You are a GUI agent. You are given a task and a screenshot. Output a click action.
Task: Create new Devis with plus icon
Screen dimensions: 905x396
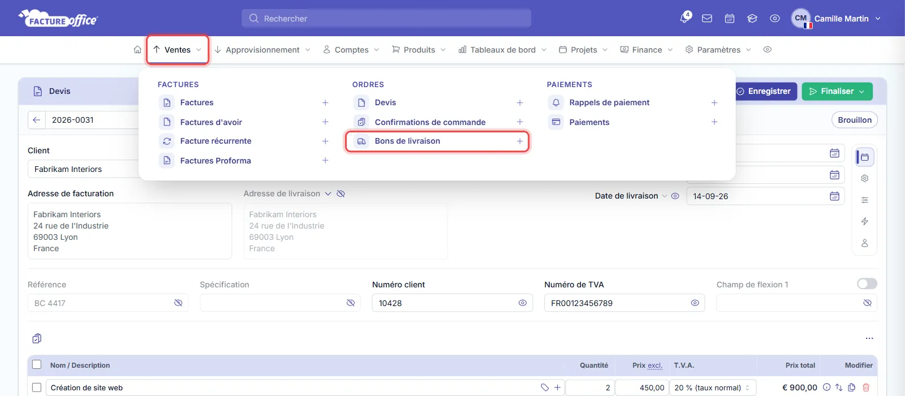[520, 103]
